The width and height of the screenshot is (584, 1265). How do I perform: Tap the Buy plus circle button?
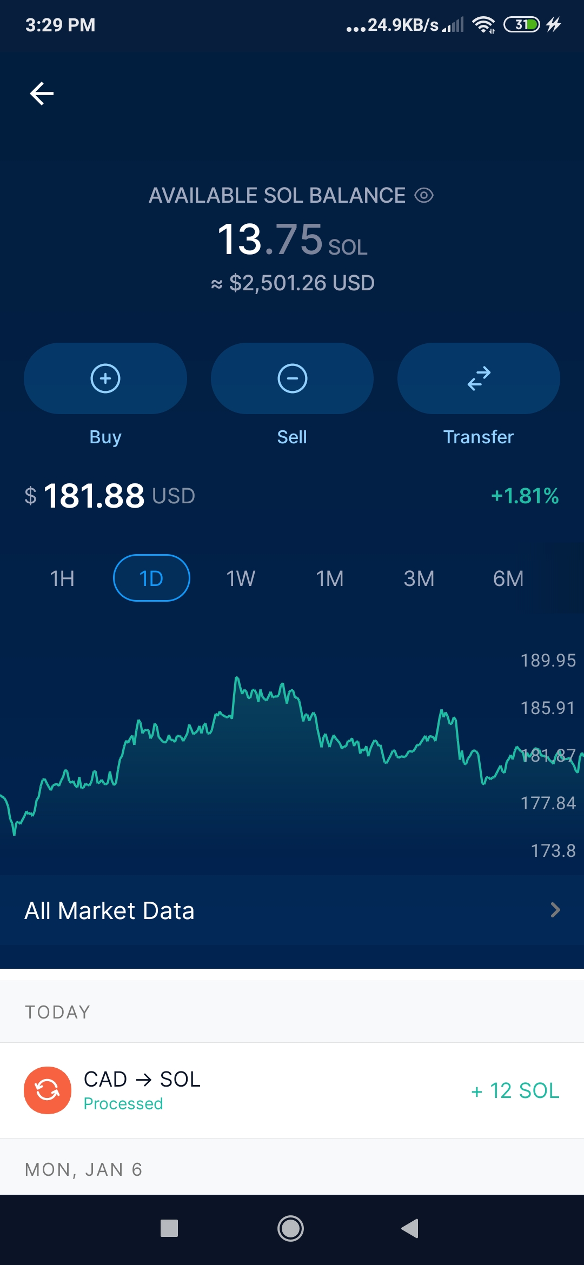pos(105,378)
